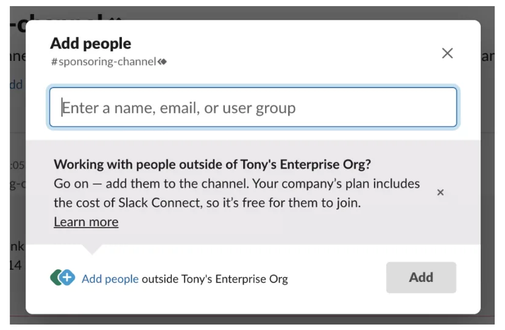Image resolution: width=505 pixels, height=330 pixels.
Task: Click the diamond icon beside #sponsoring-channel
Action: pyautogui.click(x=162, y=61)
